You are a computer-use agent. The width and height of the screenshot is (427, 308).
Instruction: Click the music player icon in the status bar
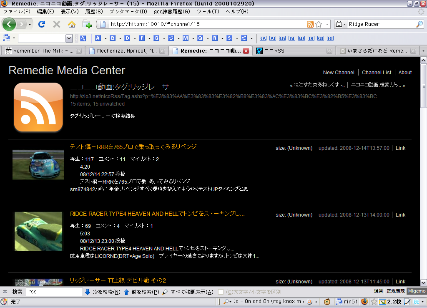click(310, 302)
